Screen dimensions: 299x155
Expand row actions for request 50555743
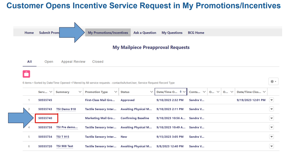point(271,109)
